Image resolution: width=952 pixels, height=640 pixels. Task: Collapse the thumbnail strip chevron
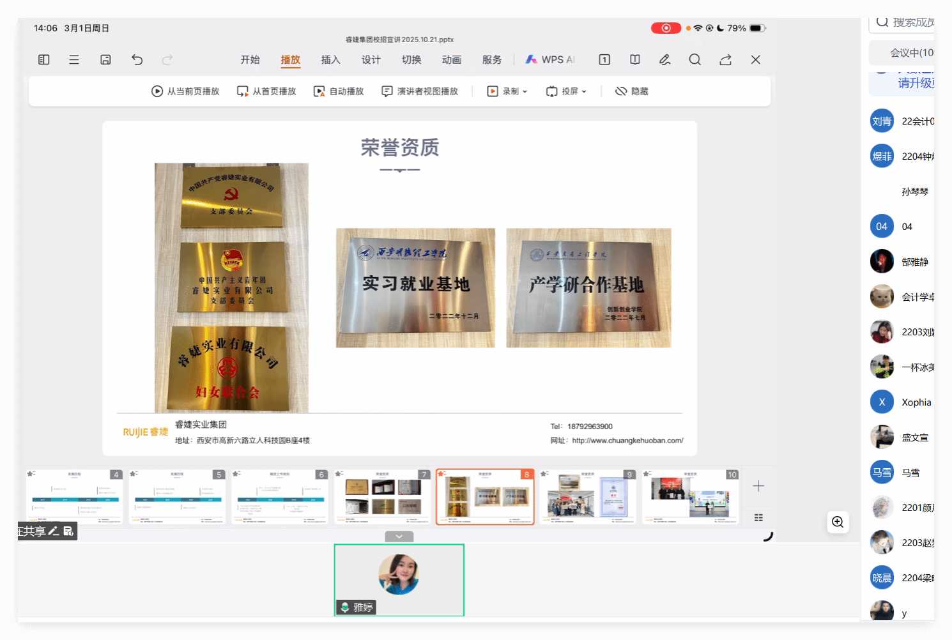pyautogui.click(x=399, y=537)
